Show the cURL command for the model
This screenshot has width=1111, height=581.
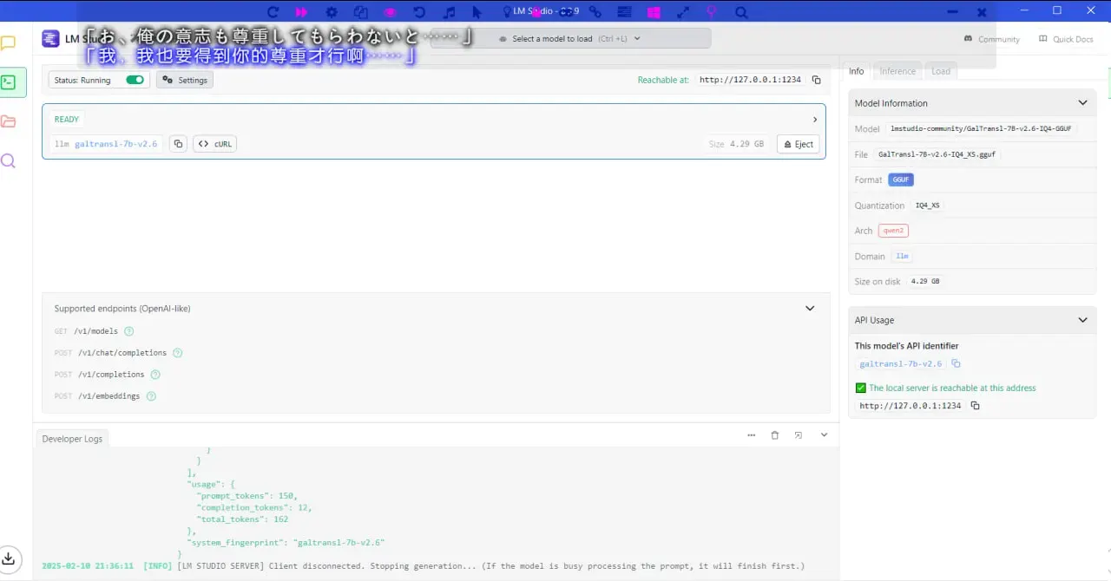point(214,144)
